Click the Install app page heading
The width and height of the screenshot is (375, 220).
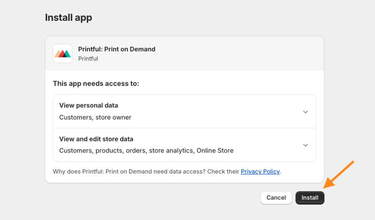69,17
